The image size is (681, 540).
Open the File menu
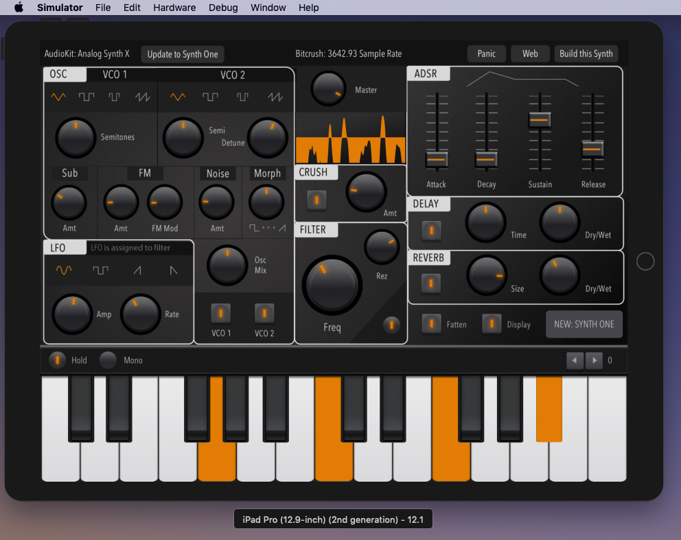(x=103, y=8)
